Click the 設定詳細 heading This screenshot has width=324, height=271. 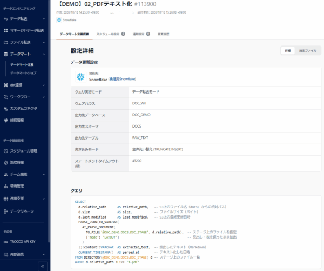82,51
